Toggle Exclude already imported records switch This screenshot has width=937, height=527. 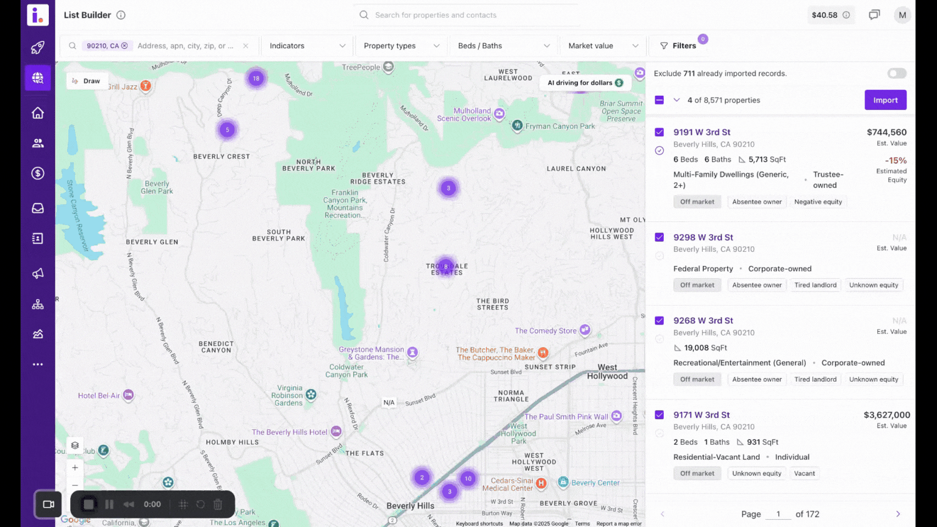[896, 73]
